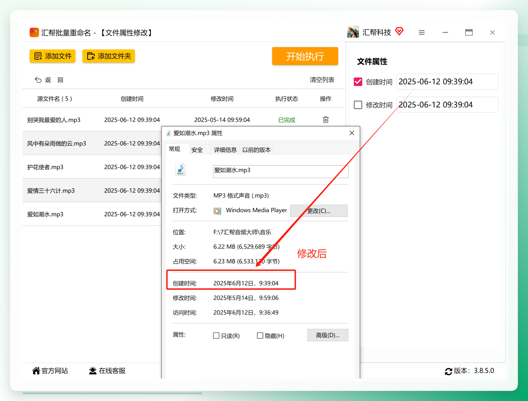
Task: Click the home icon beside 官方网站
Action: 36,370
